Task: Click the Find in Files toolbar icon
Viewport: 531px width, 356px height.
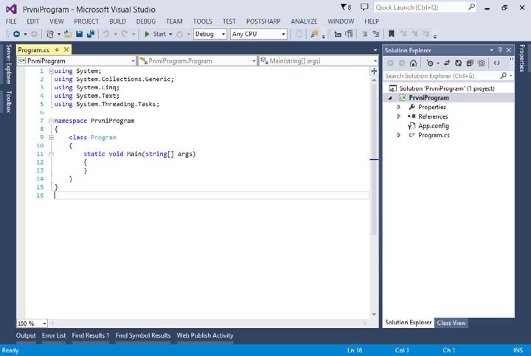Action: click(x=315, y=34)
